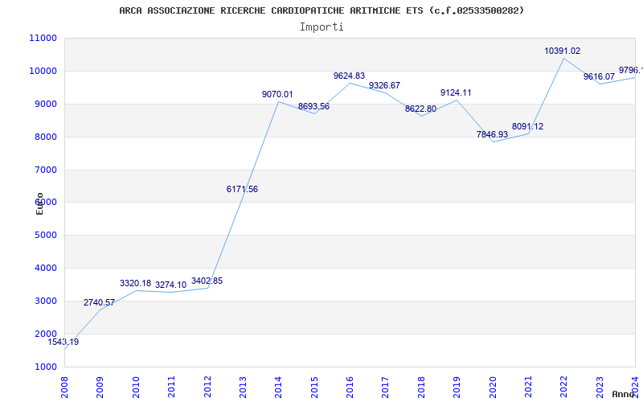The height and width of the screenshot is (402, 643).
Task: Click x-axis year 2013
Action: (x=243, y=388)
